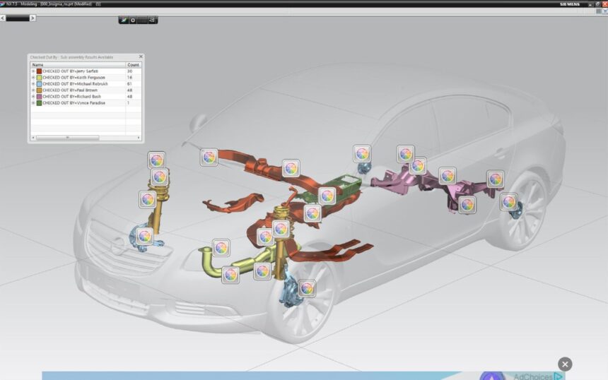608x380 pixels.
Task: Minimize the NX window
Action: point(590,4)
